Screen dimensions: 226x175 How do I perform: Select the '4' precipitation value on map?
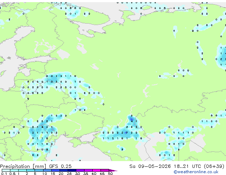pyautogui.click(x=132, y=121)
